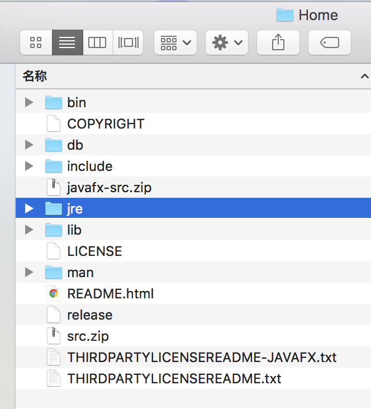Viewport: 371px width, 409px height.
Task: Click the THIRDPARTYLICENSEREADME-JAVAFX.txt file icon
Action: click(x=54, y=357)
